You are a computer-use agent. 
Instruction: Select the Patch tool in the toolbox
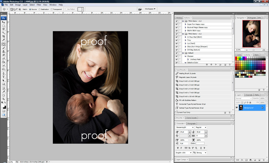pyautogui.click(x=3, y=44)
